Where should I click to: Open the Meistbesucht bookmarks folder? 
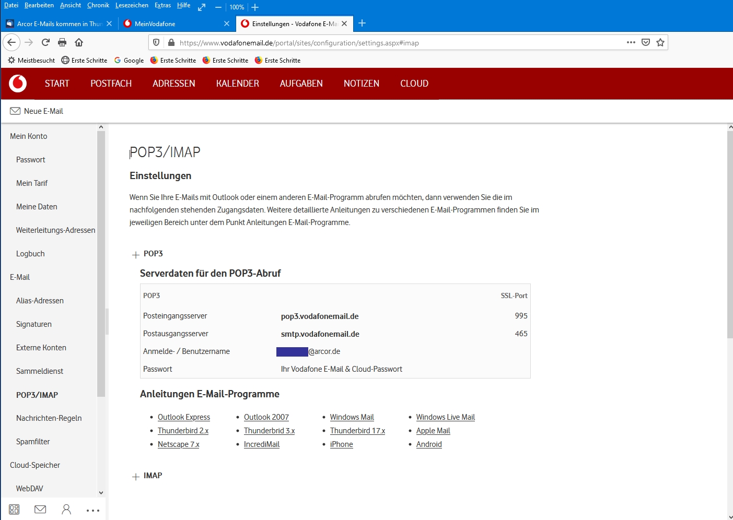(31, 60)
